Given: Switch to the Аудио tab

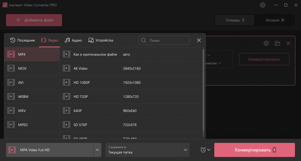Looking at the screenshot, I should point(74,40).
